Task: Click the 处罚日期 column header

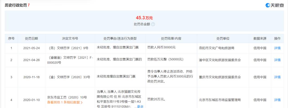Action: pos(31,38)
